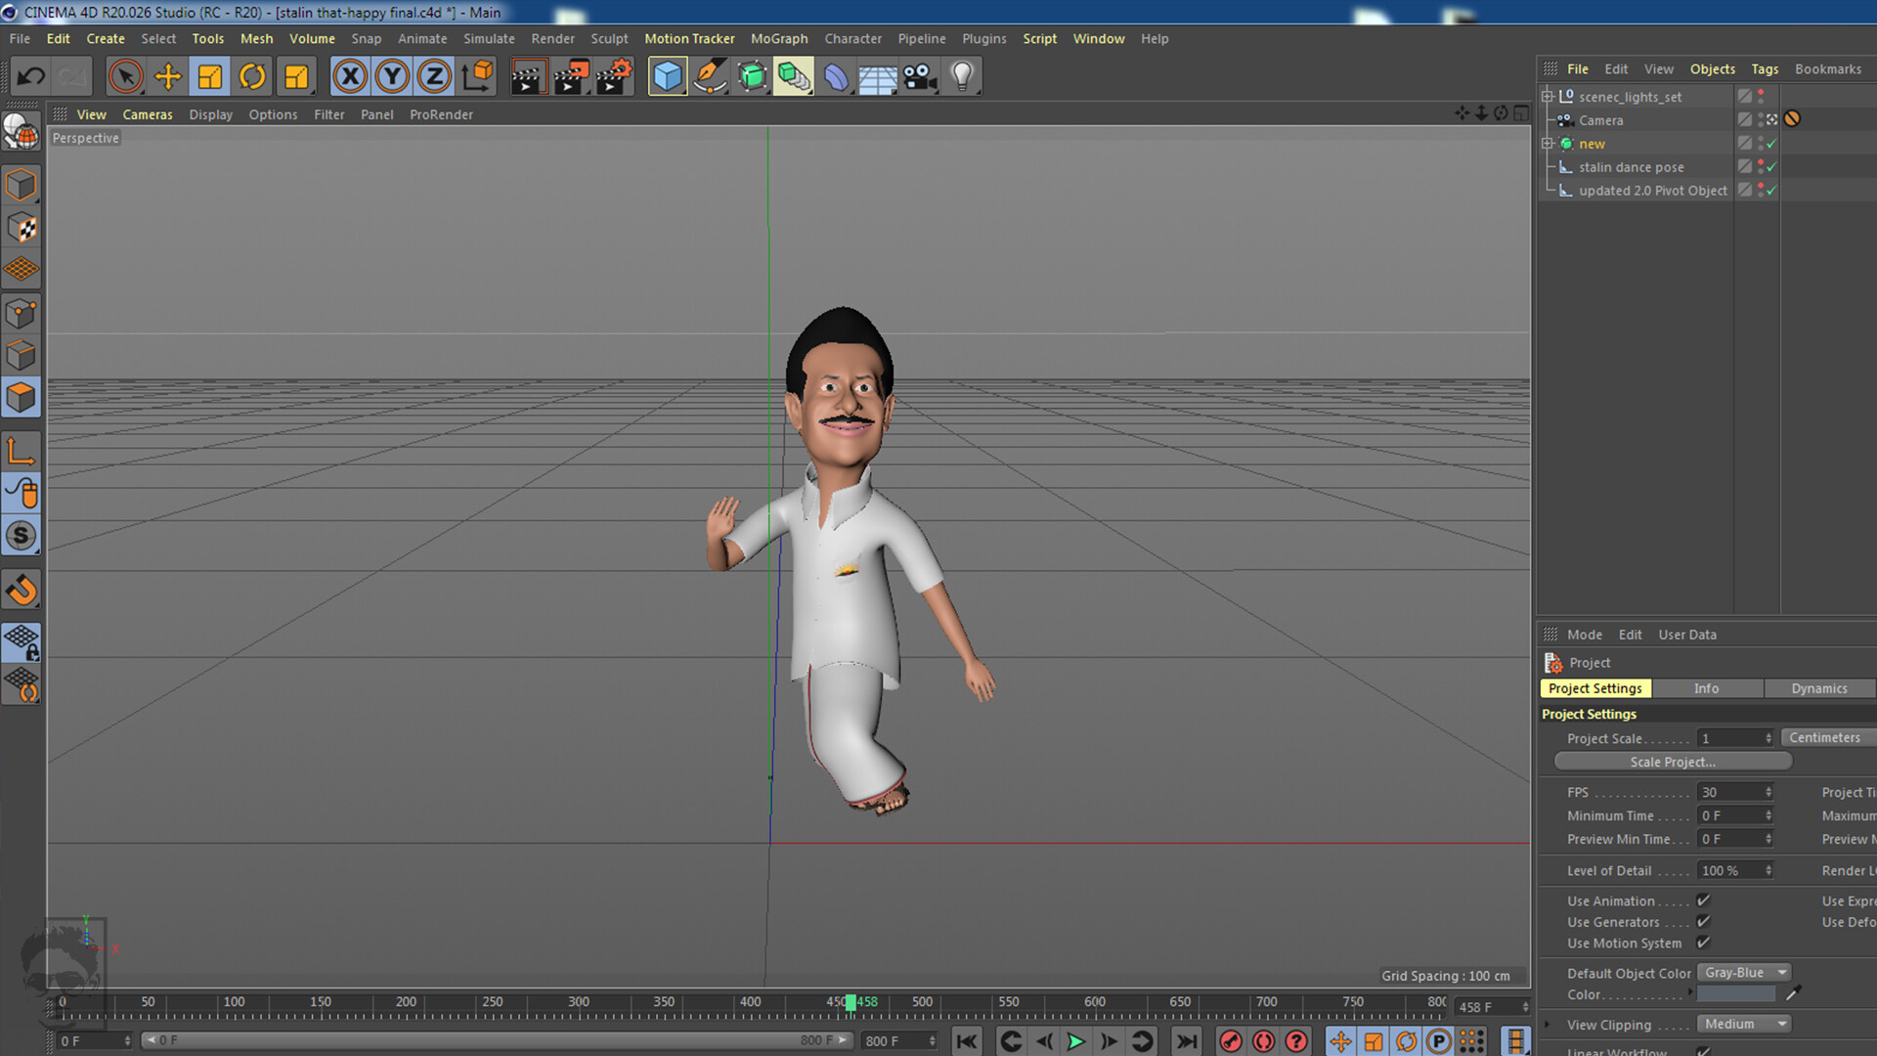Click the color picker eyedropper
Viewport: 1877px width, 1056px height.
click(1792, 994)
